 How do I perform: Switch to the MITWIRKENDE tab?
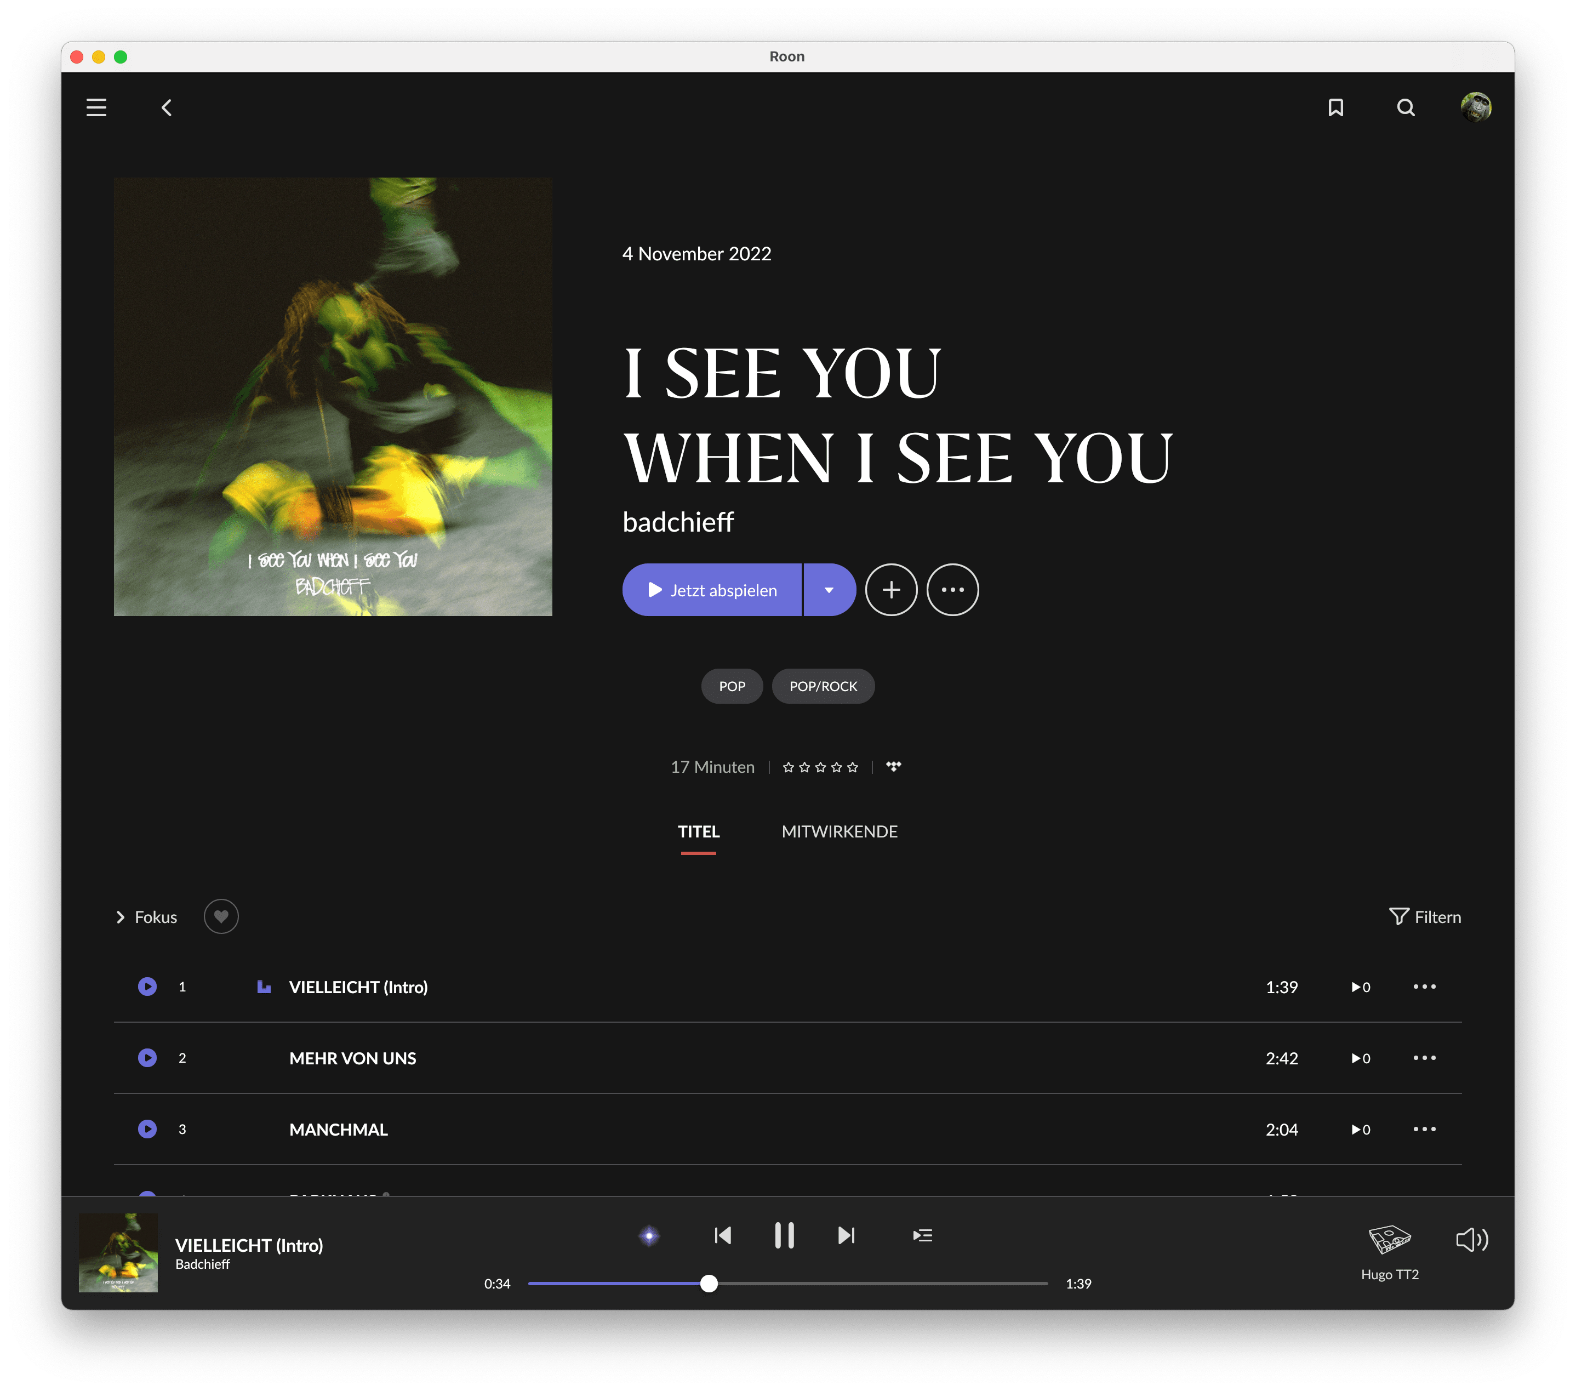(x=839, y=831)
